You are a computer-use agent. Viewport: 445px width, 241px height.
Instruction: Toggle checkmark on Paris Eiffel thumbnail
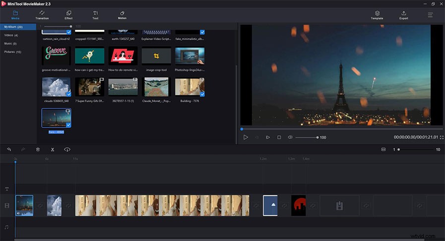[68, 125]
